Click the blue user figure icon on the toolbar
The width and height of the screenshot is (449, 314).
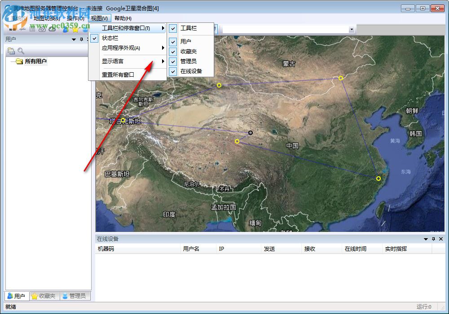pyautogui.click(x=65, y=29)
